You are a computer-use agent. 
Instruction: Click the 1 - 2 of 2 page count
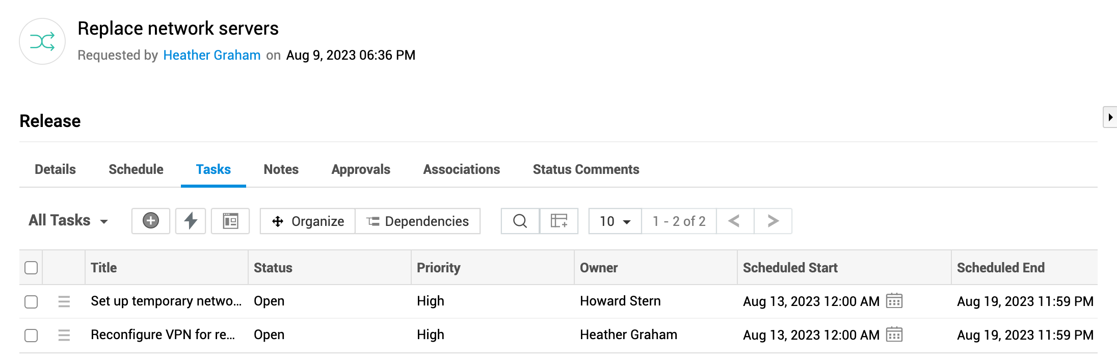click(x=679, y=221)
